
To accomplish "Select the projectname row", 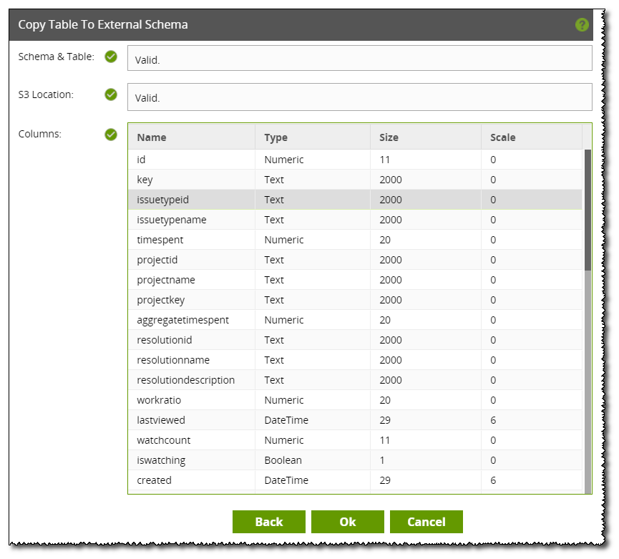I will pos(355,280).
